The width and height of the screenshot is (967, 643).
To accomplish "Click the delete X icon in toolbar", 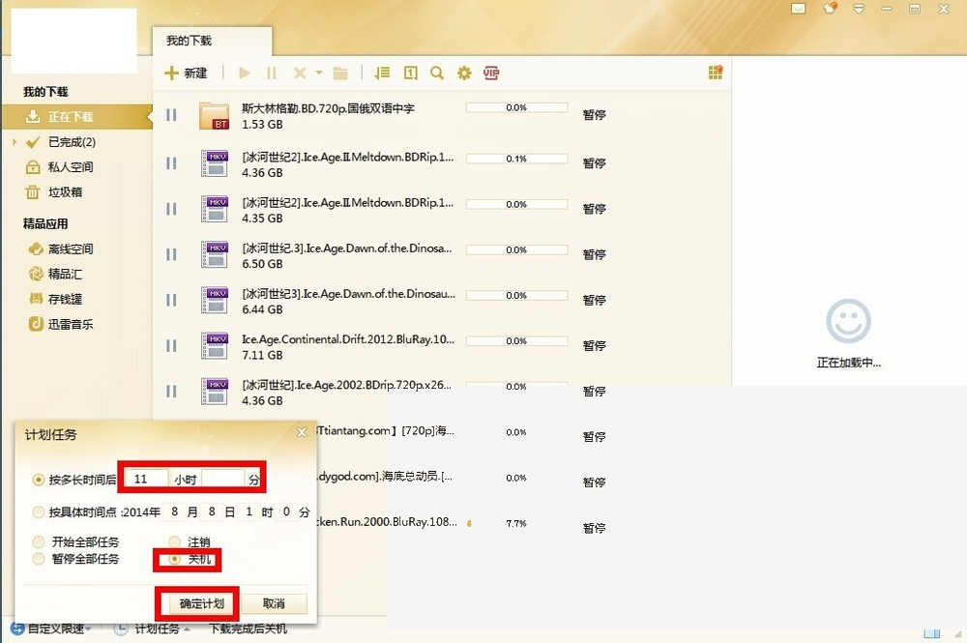I will coord(300,73).
